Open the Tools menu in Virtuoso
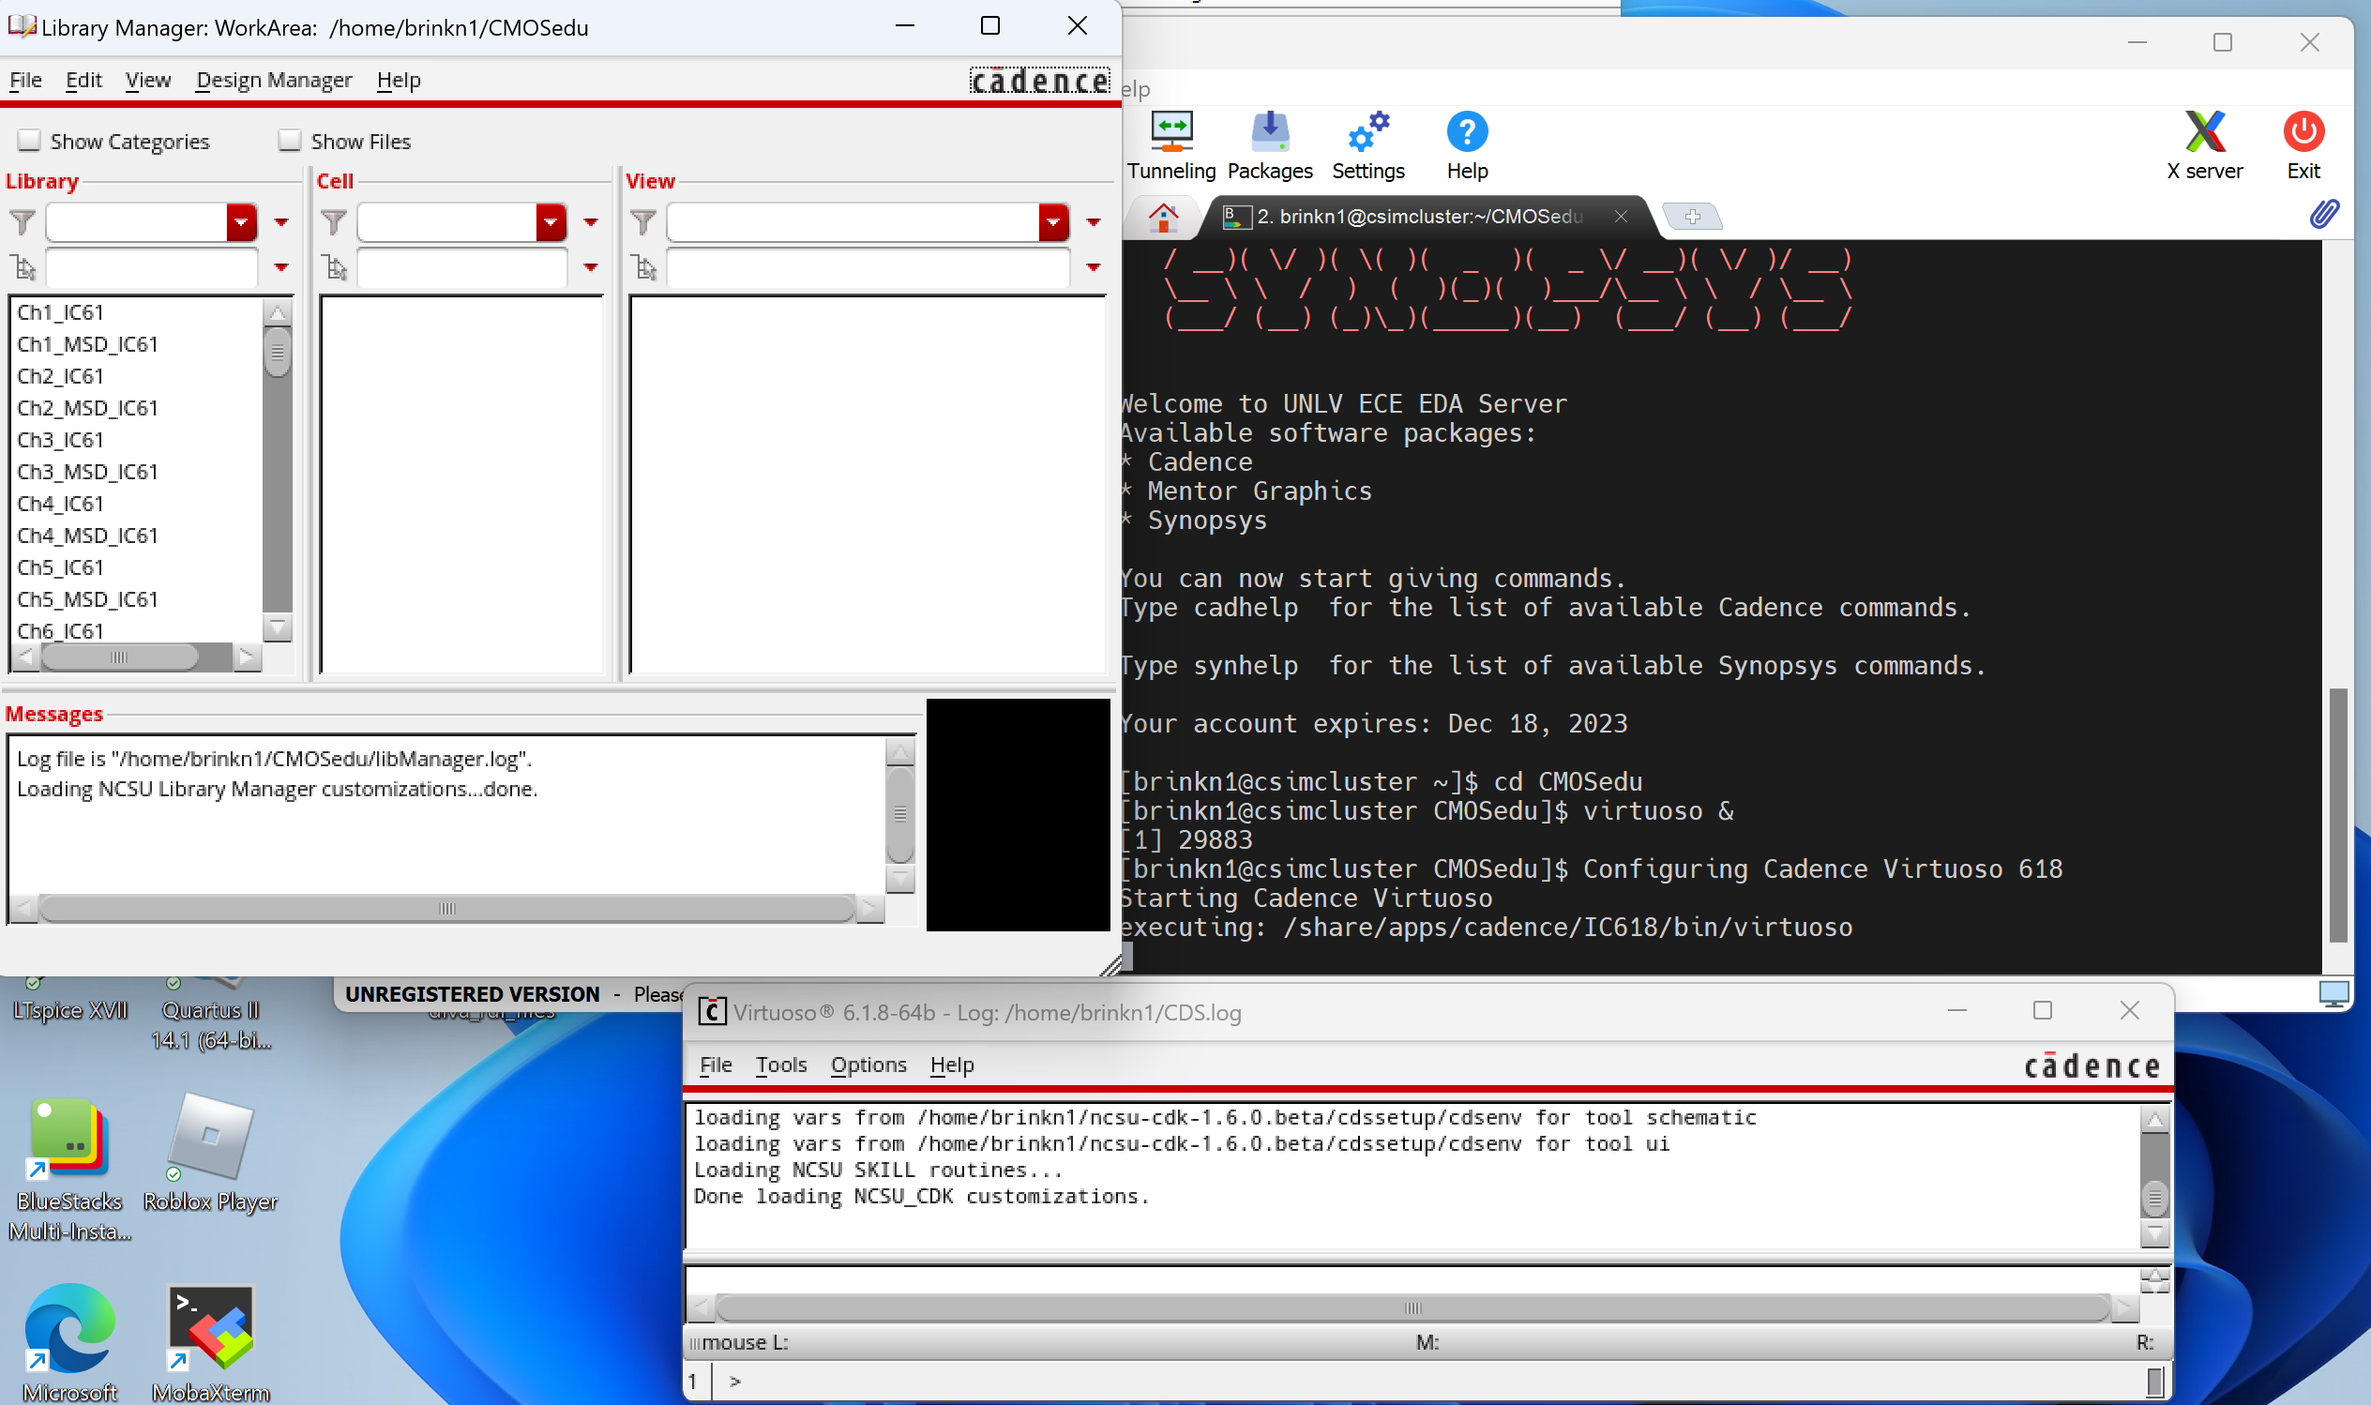This screenshot has width=2371, height=1405. coord(780,1065)
